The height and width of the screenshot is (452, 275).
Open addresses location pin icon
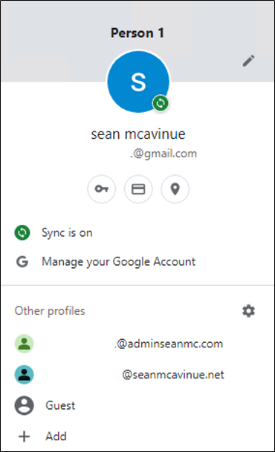(x=175, y=189)
